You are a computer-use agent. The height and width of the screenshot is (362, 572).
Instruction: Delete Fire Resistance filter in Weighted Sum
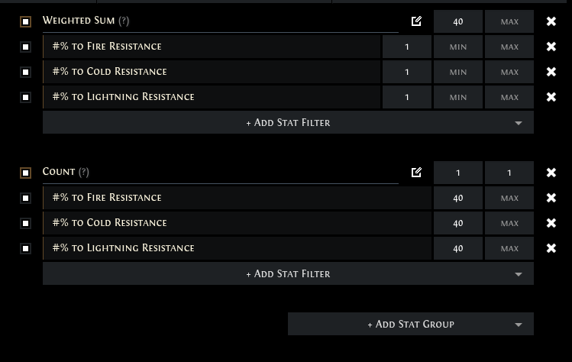551,47
